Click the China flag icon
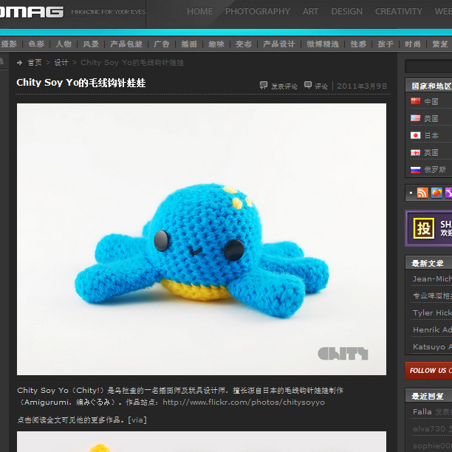The height and width of the screenshot is (452, 452). [415, 101]
